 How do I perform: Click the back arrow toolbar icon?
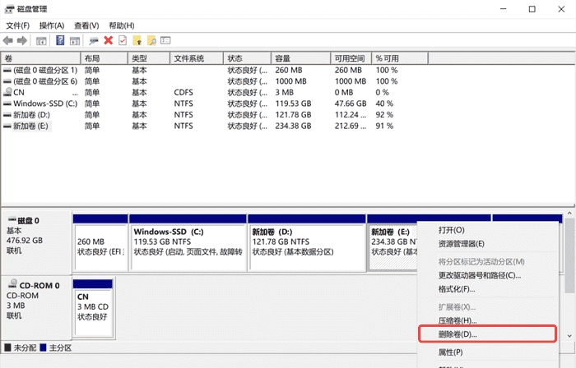pos(8,40)
